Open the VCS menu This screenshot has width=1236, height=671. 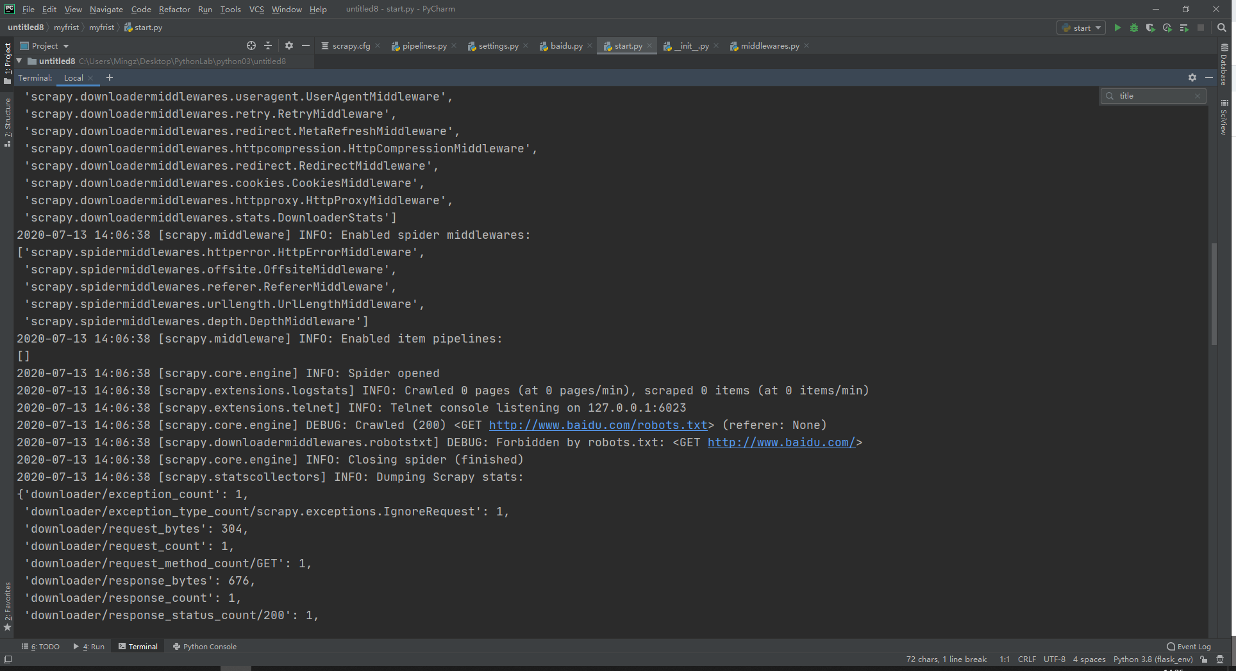pos(256,9)
